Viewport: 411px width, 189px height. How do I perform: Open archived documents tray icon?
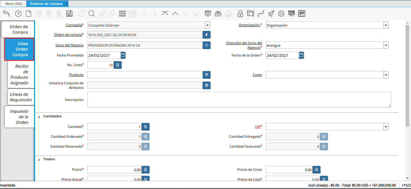click(218, 14)
